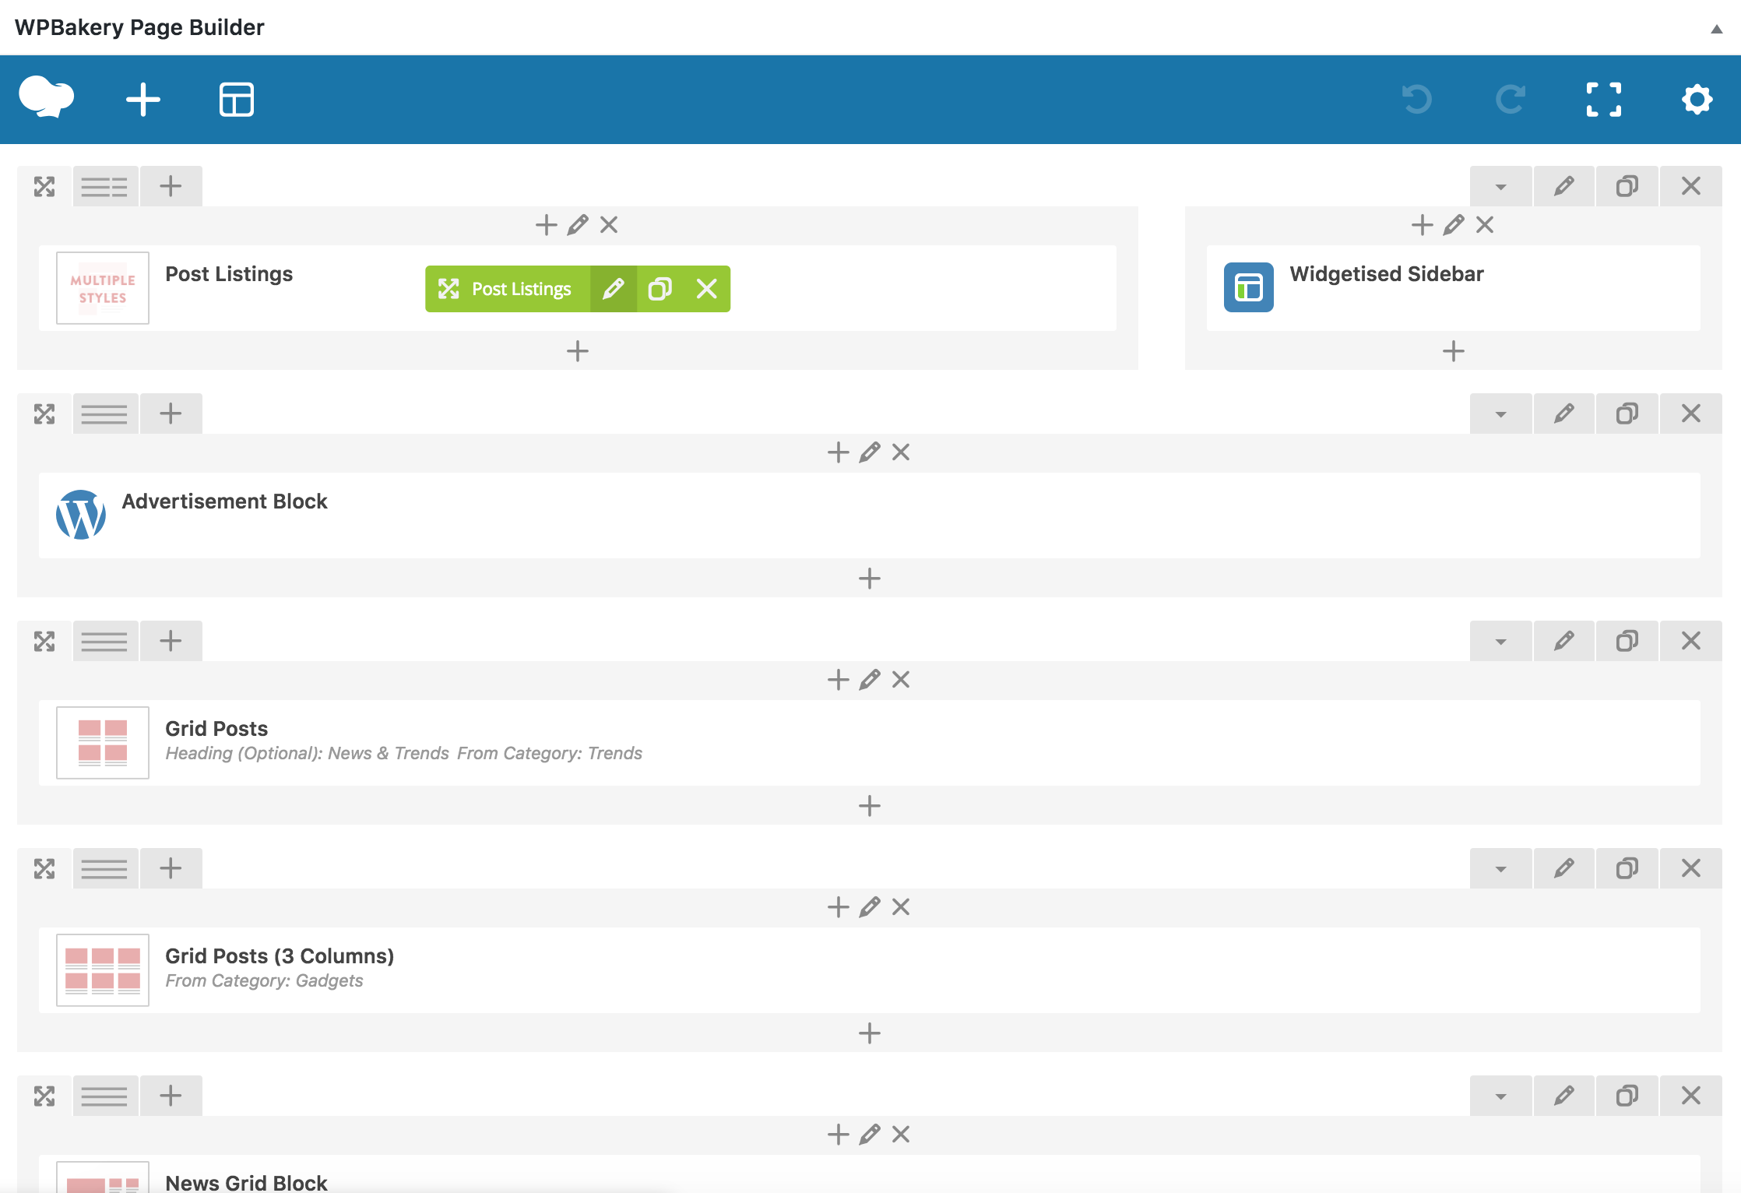Toggle collapse of Advertisement Block row
Image resolution: width=1741 pixels, height=1193 pixels.
pos(1500,414)
